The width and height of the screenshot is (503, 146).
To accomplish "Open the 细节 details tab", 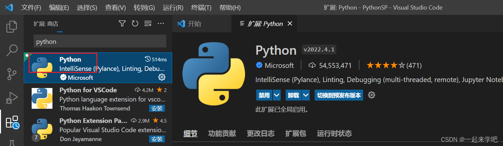I will (x=190, y=133).
